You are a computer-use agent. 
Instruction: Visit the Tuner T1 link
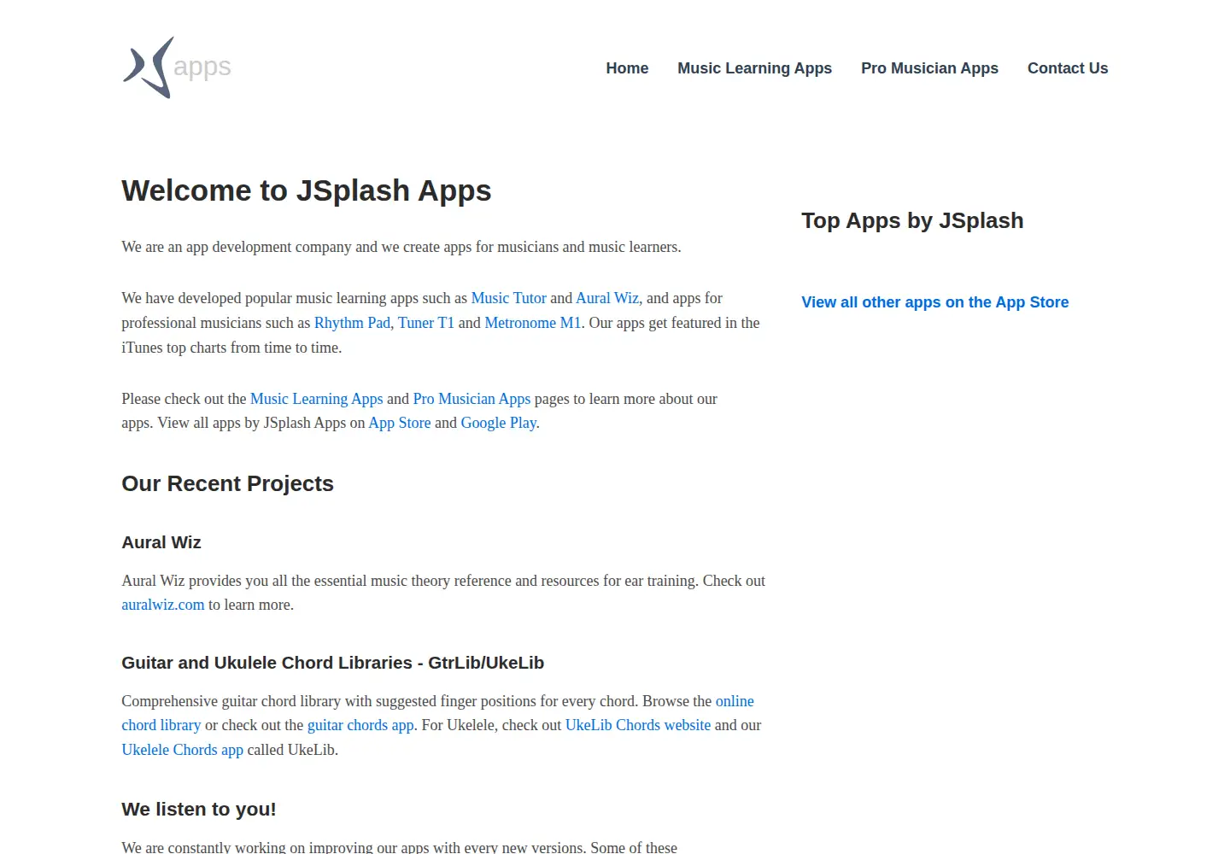[x=426, y=323]
